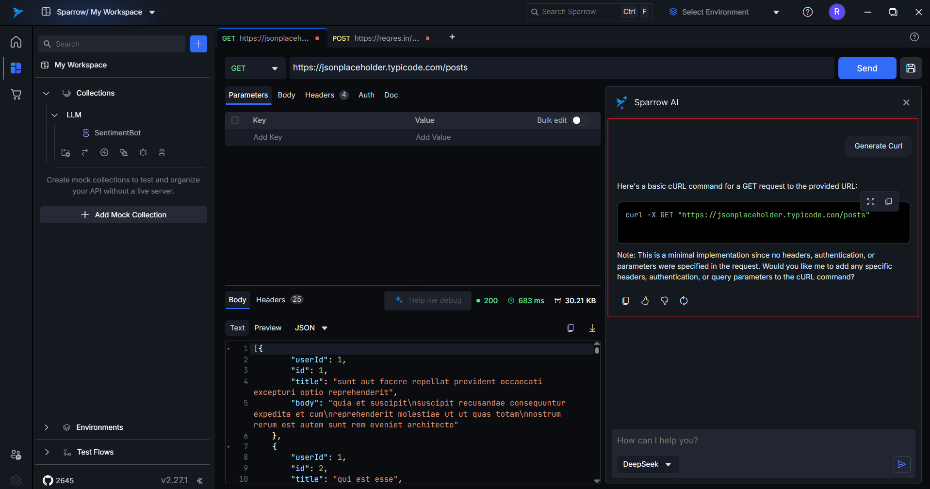The height and width of the screenshot is (489, 930).
Task: Open the help icon beside the tab bar
Action: pyautogui.click(x=914, y=37)
